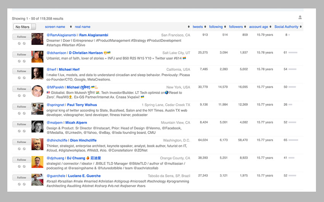This screenshot has width=324, height=202.
Task: Click sort arrows next to tweets column
Action: 206,27
